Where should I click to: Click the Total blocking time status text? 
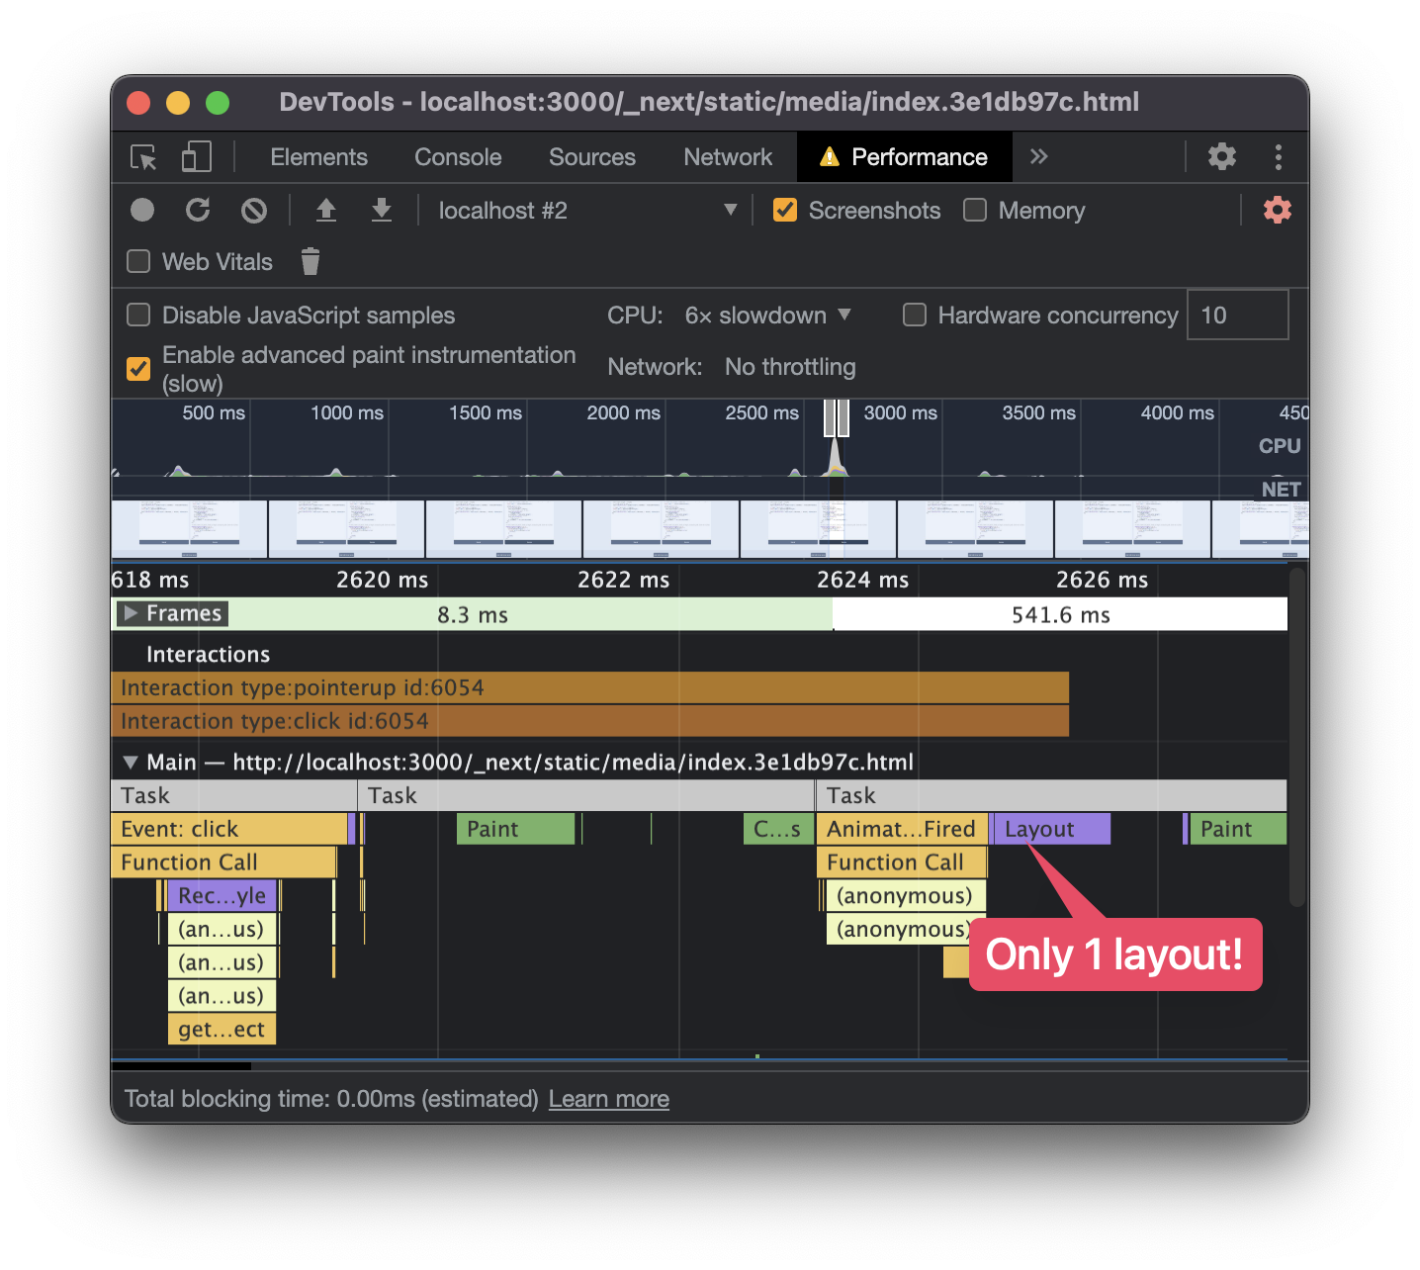click(331, 1099)
